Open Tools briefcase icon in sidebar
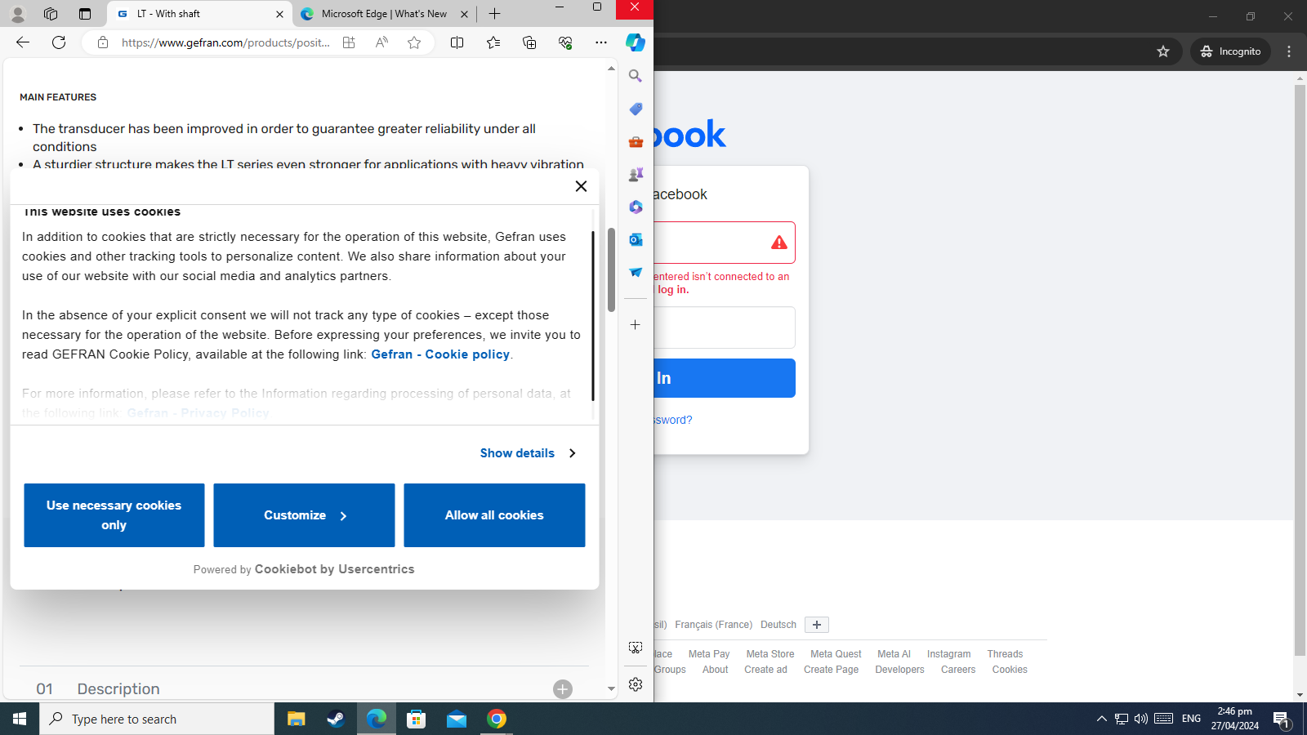 [x=636, y=141]
